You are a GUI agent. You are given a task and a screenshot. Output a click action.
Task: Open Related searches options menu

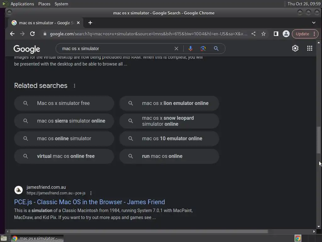(x=74, y=86)
